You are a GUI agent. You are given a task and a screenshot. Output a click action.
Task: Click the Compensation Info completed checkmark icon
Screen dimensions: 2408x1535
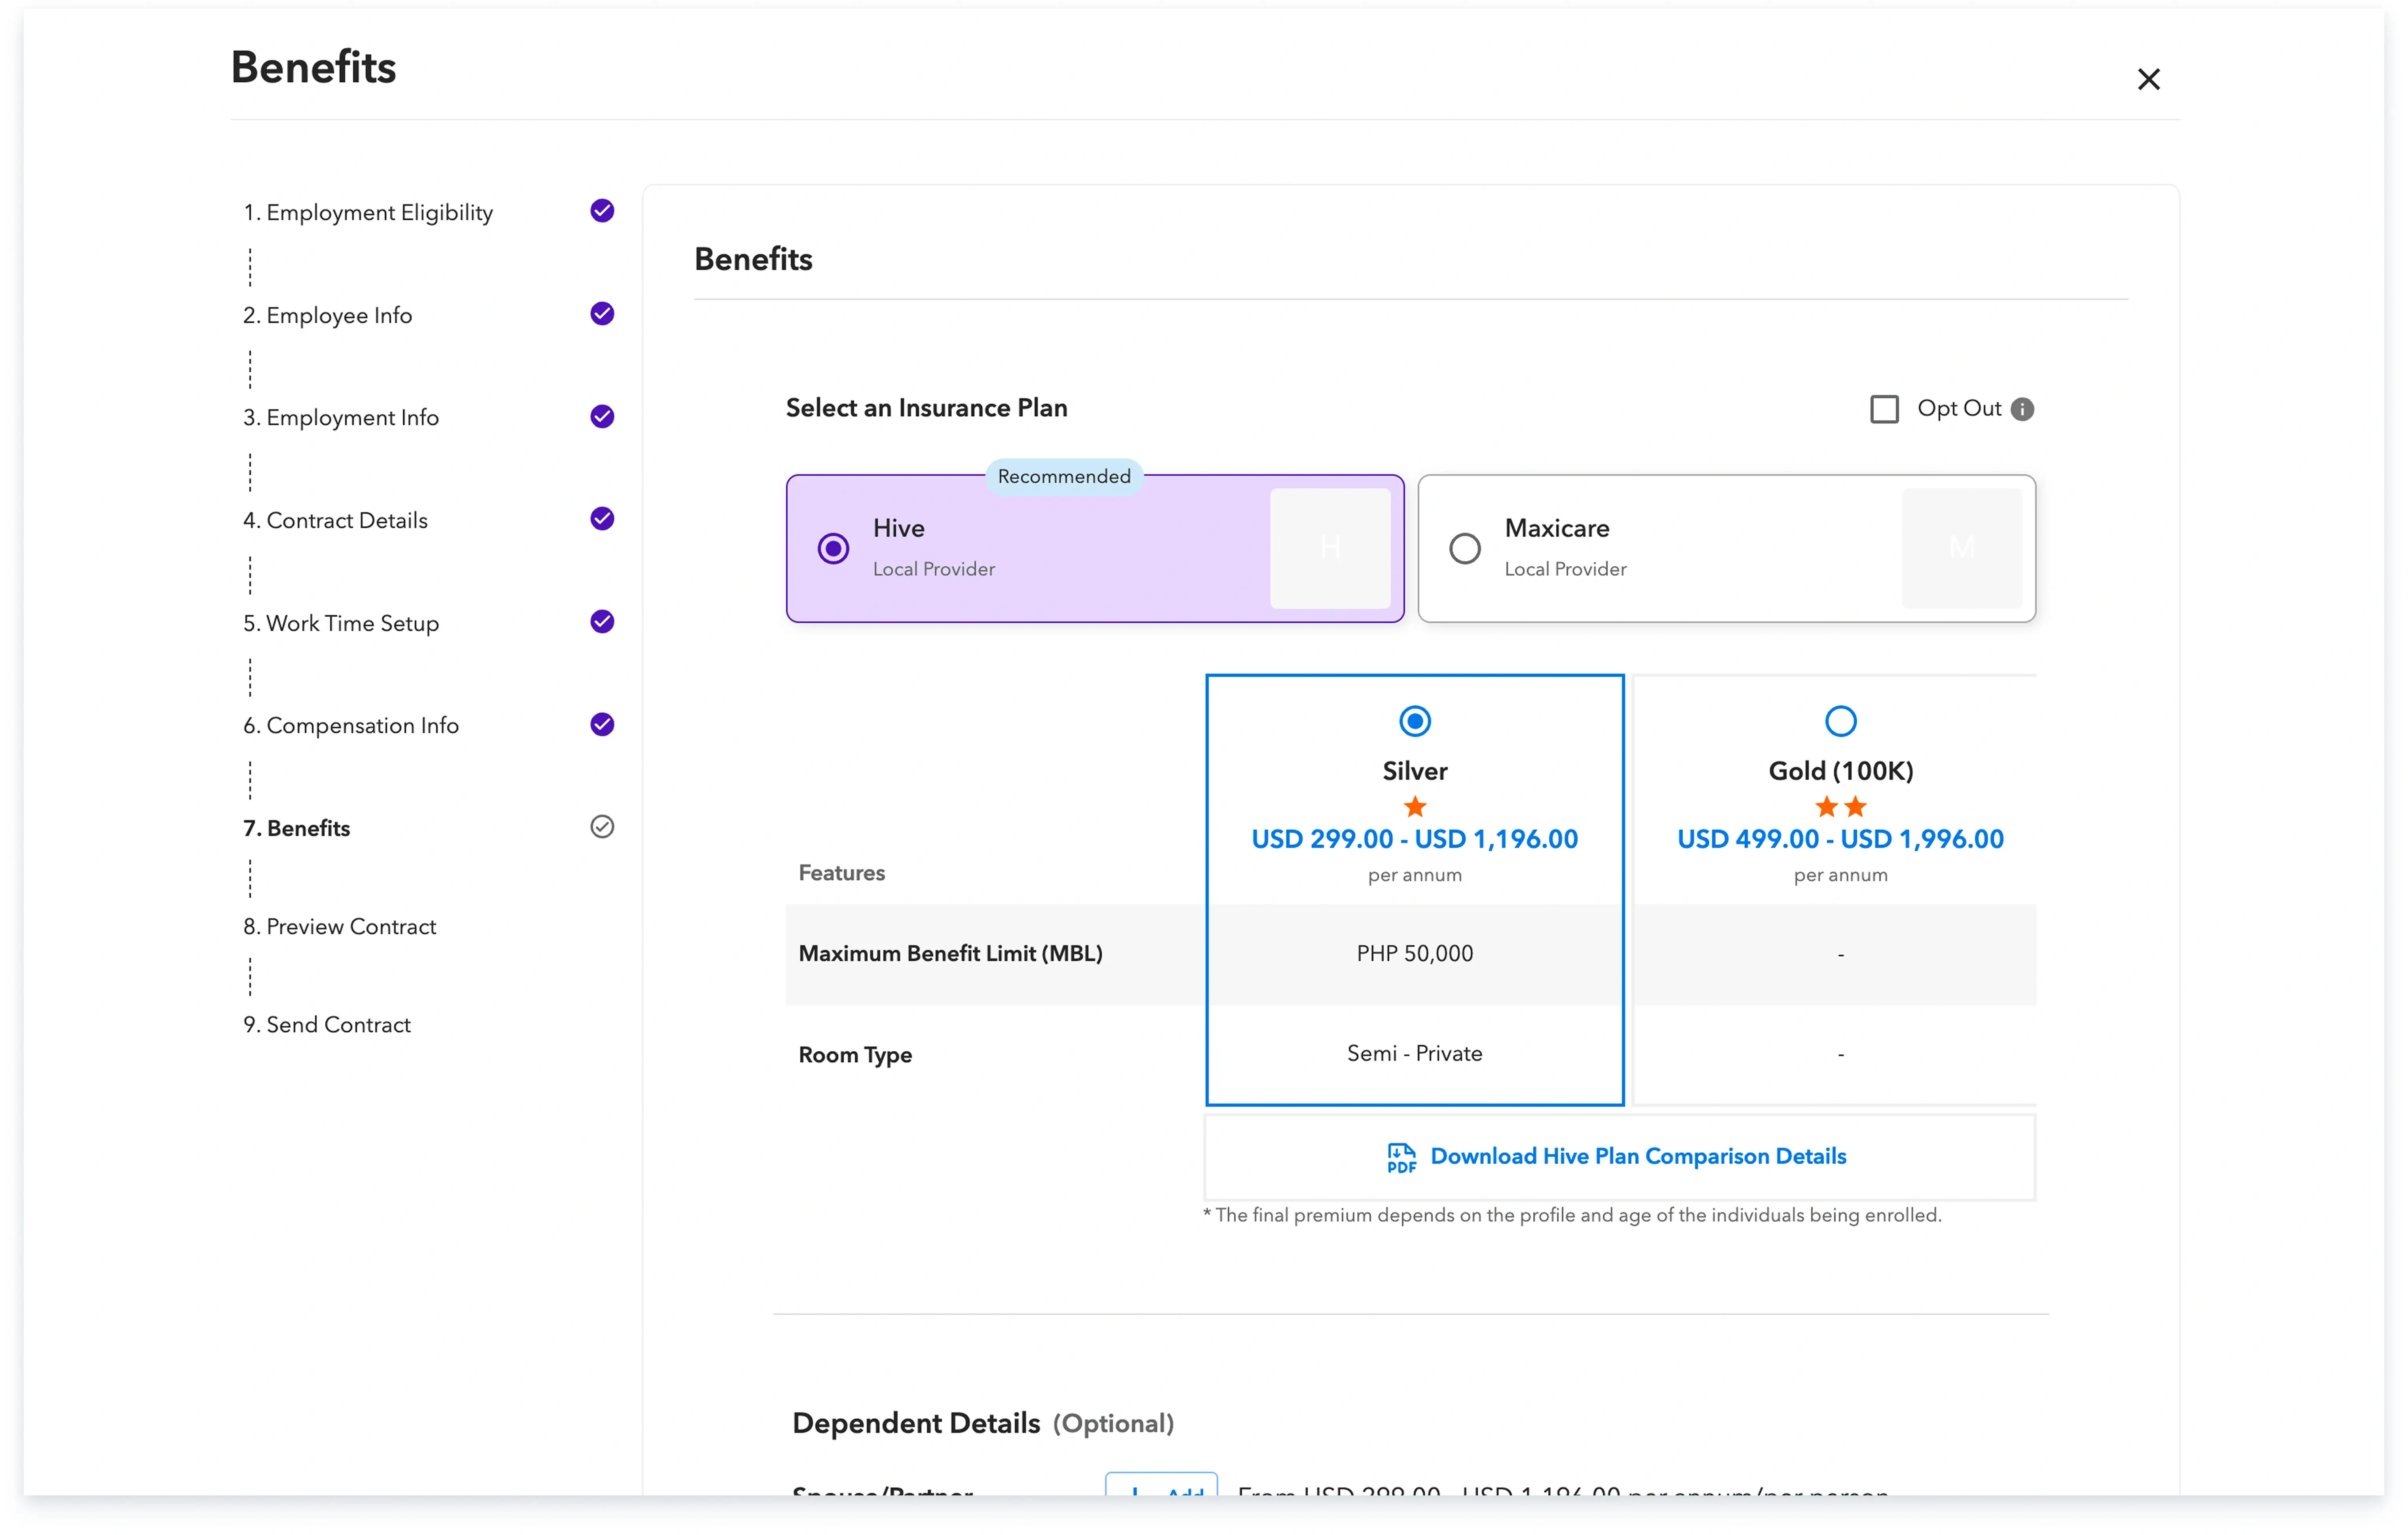click(x=602, y=724)
